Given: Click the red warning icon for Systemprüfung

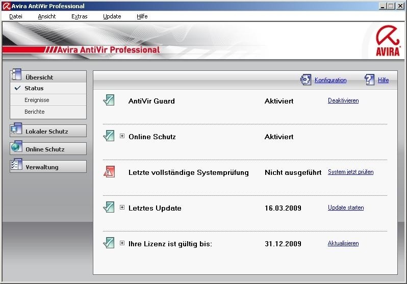Looking at the screenshot, I should point(109,172).
